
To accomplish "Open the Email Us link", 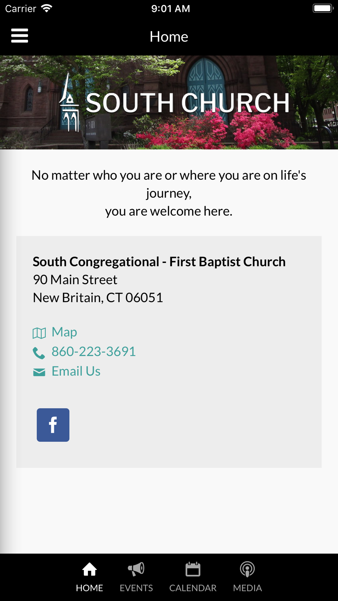I will click(x=76, y=371).
